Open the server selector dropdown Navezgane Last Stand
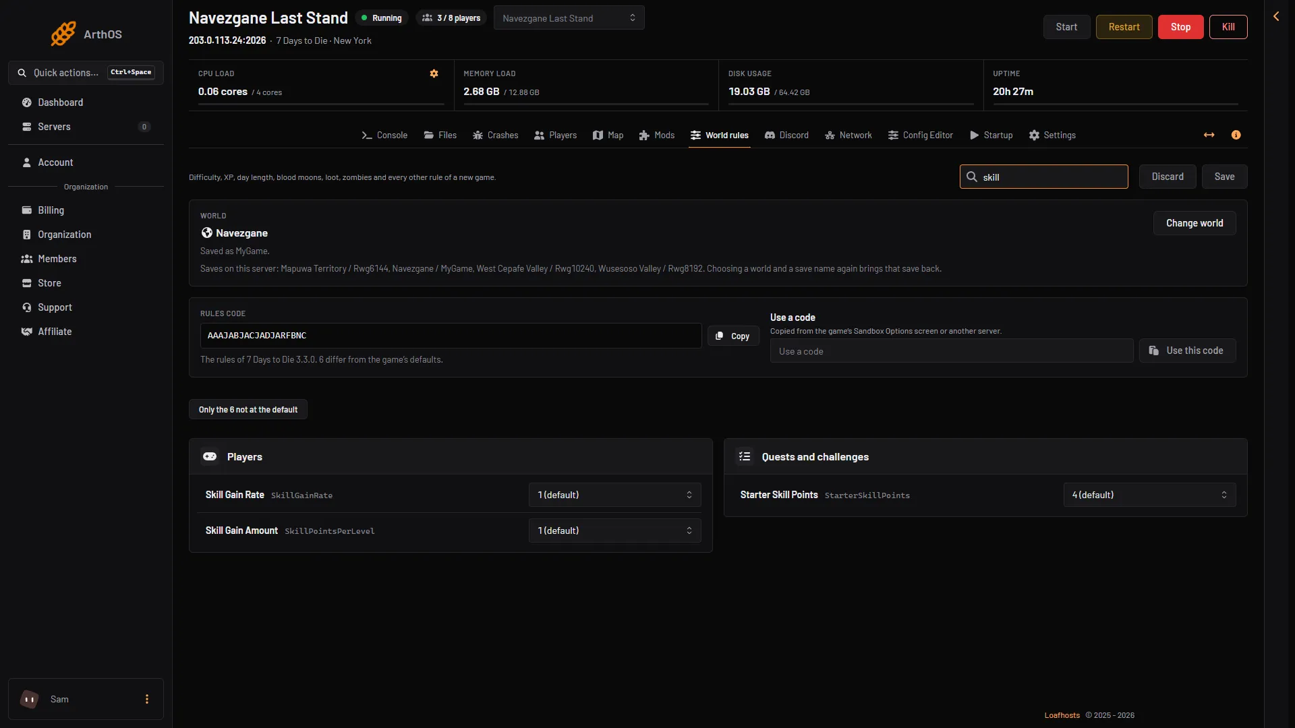Viewport: 1295px width, 728px height. point(569,18)
